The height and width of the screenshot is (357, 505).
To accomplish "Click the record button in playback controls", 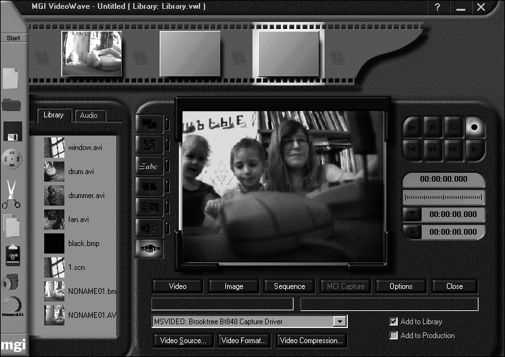I will click(x=474, y=127).
